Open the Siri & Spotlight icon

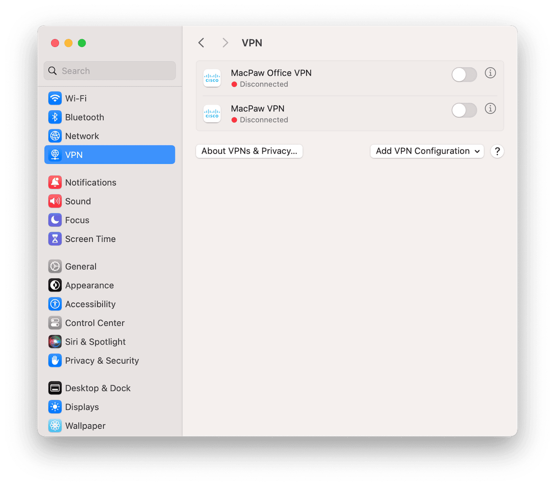tap(55, 342)
